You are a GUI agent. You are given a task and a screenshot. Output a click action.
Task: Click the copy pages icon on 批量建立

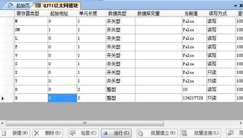tap(141, 133)
